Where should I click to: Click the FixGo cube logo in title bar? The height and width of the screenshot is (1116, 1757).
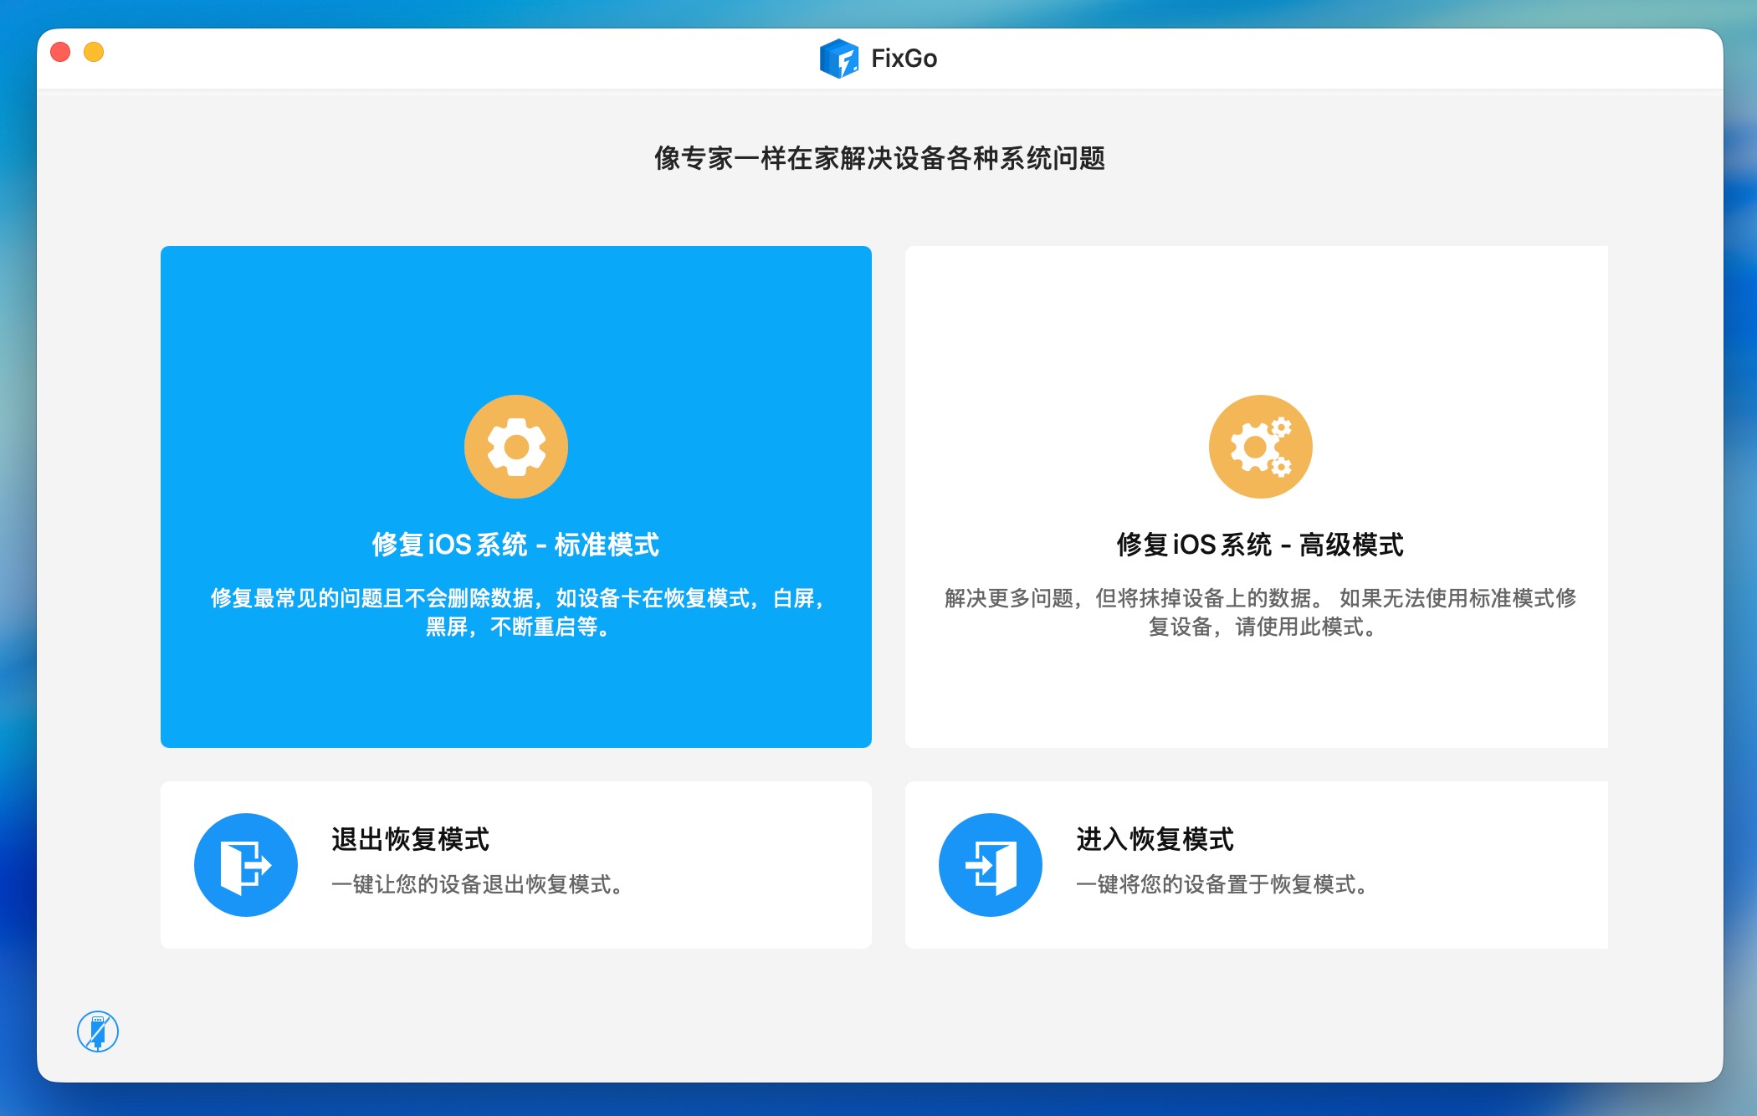838,59
